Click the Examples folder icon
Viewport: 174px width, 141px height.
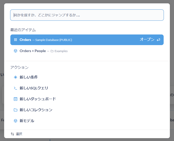52,51
